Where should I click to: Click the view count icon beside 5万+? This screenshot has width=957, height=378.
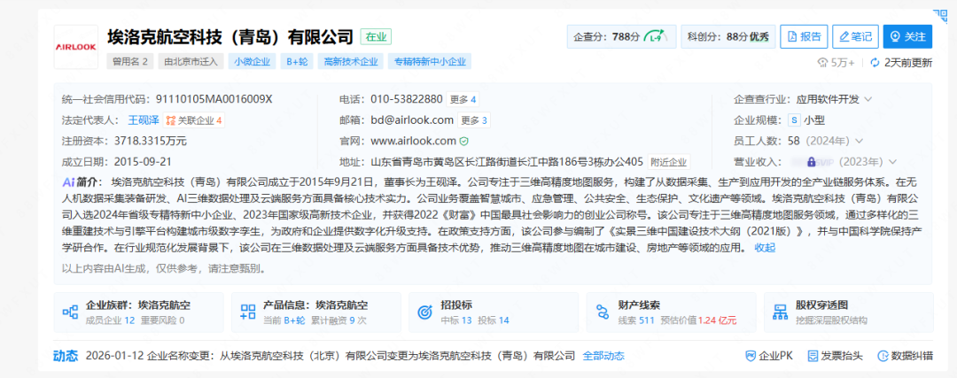pyautogui.click(x=823, y=63)
